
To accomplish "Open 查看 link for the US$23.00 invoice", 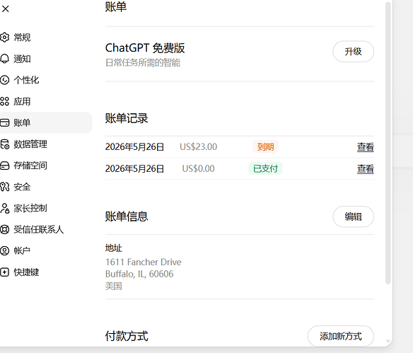I will 366,146.
